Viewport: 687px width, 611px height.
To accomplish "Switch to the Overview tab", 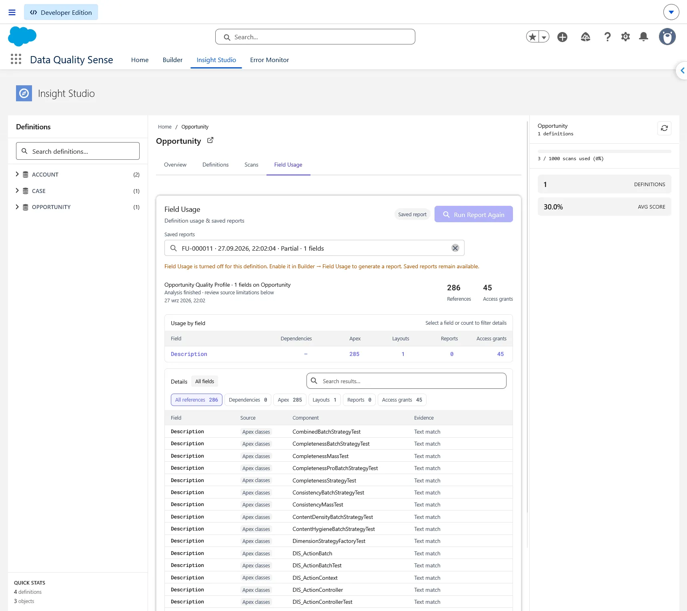I will 175,165.
